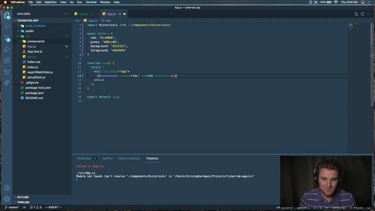Open the Help menu
Viewport: 375px width, 211px height.
[x=116, y=2]
